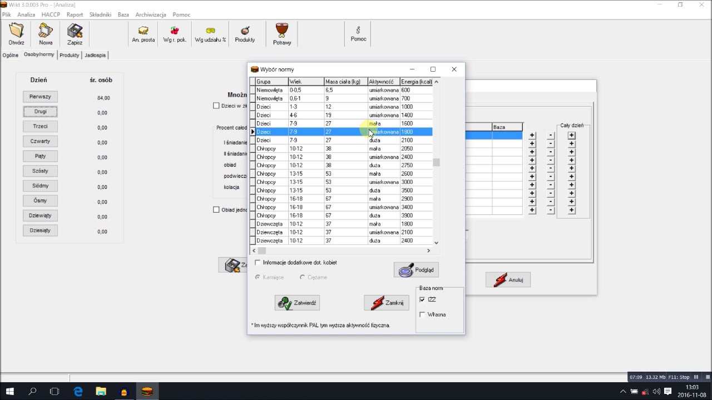Open the Składniki menu
712x400 pixels.
tap(100, 14)
